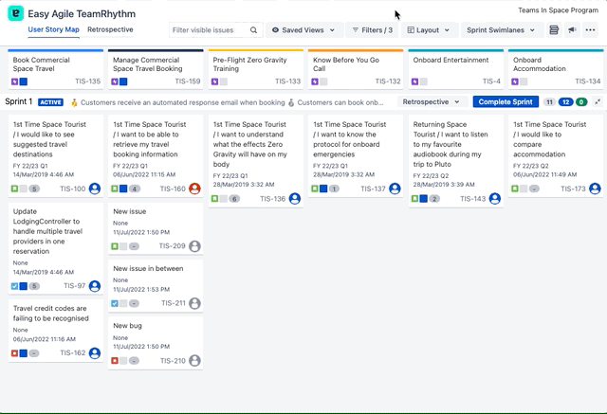The image size is (607, 414).
Task: Click the story points badge 5 on TIS-100
Action: [x=34, y=189]
